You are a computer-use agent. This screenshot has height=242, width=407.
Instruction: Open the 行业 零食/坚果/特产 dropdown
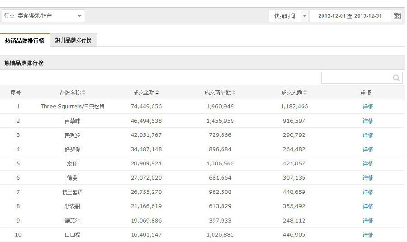43,16
